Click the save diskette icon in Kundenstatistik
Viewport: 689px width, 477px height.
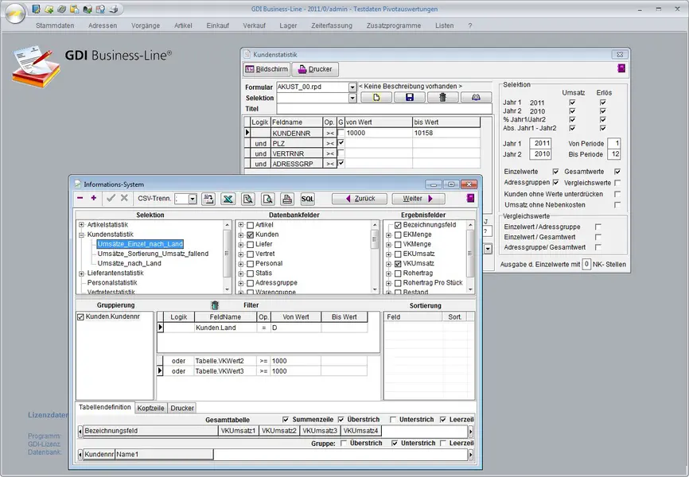coord(409,98)
